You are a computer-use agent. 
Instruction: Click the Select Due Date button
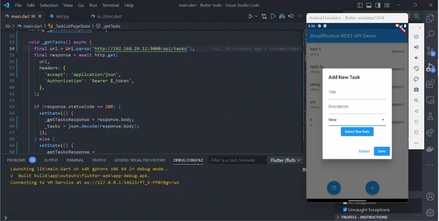pyautogui.click(x=357, y=132)
